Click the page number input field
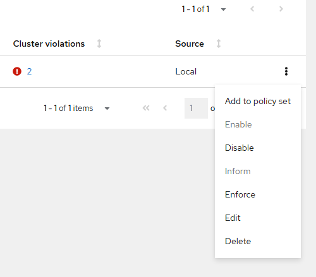This screenshot has width=316, height=277. (196, 109)
